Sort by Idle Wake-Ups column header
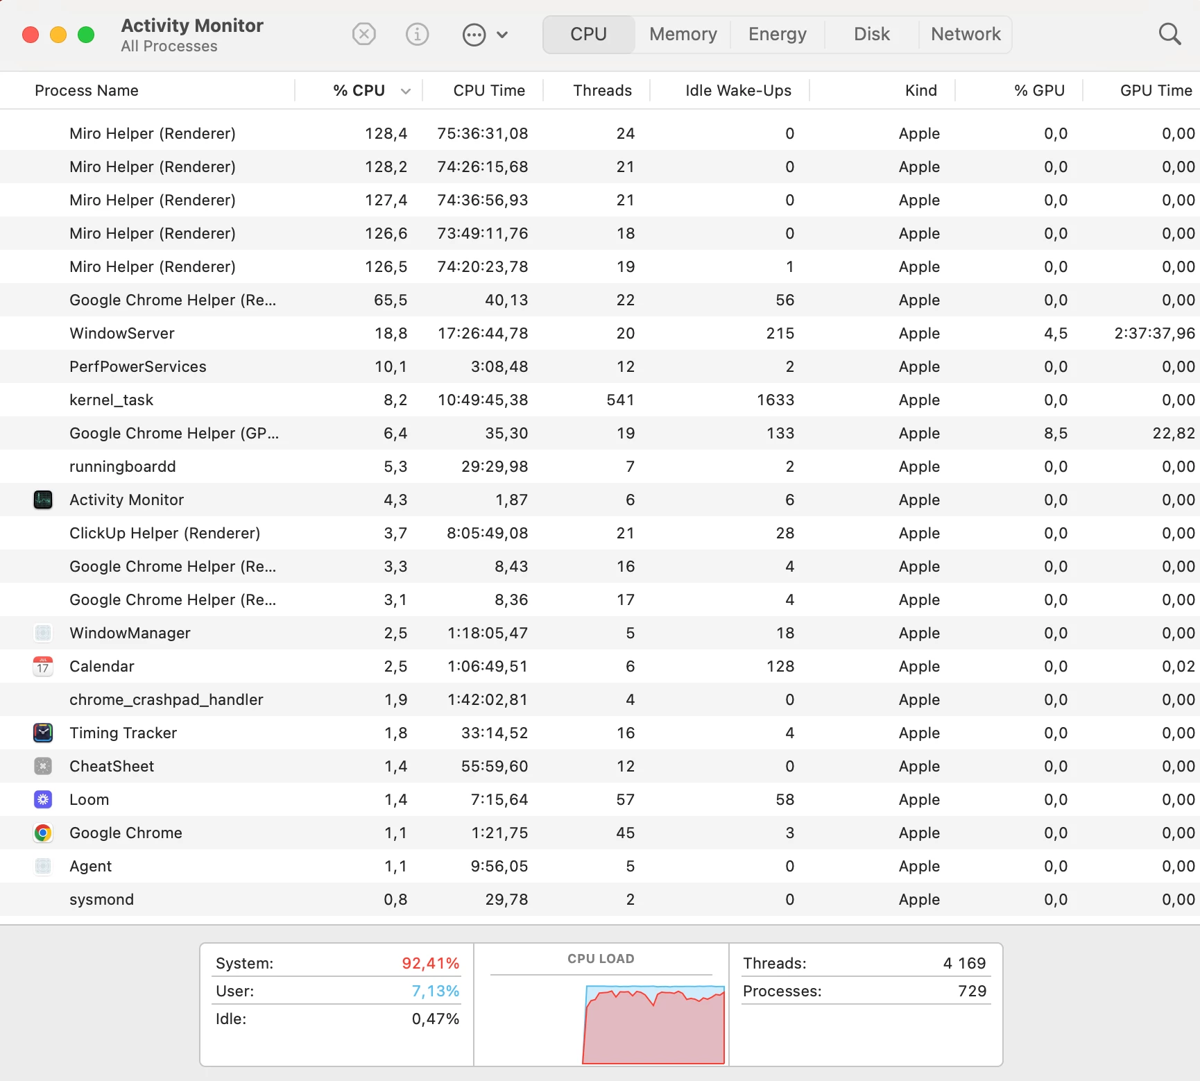1200x1081 pixels. tap(738, 91)
